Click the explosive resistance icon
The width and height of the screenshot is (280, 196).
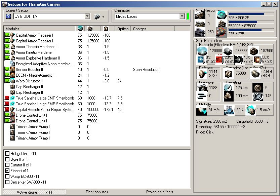pyautogui.click(x=256, y=60)
